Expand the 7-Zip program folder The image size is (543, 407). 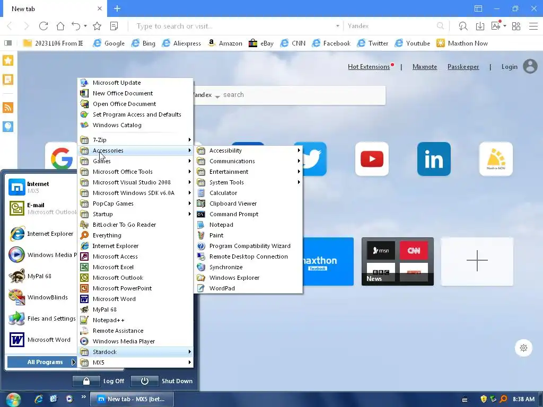click(x=135, y=140)
